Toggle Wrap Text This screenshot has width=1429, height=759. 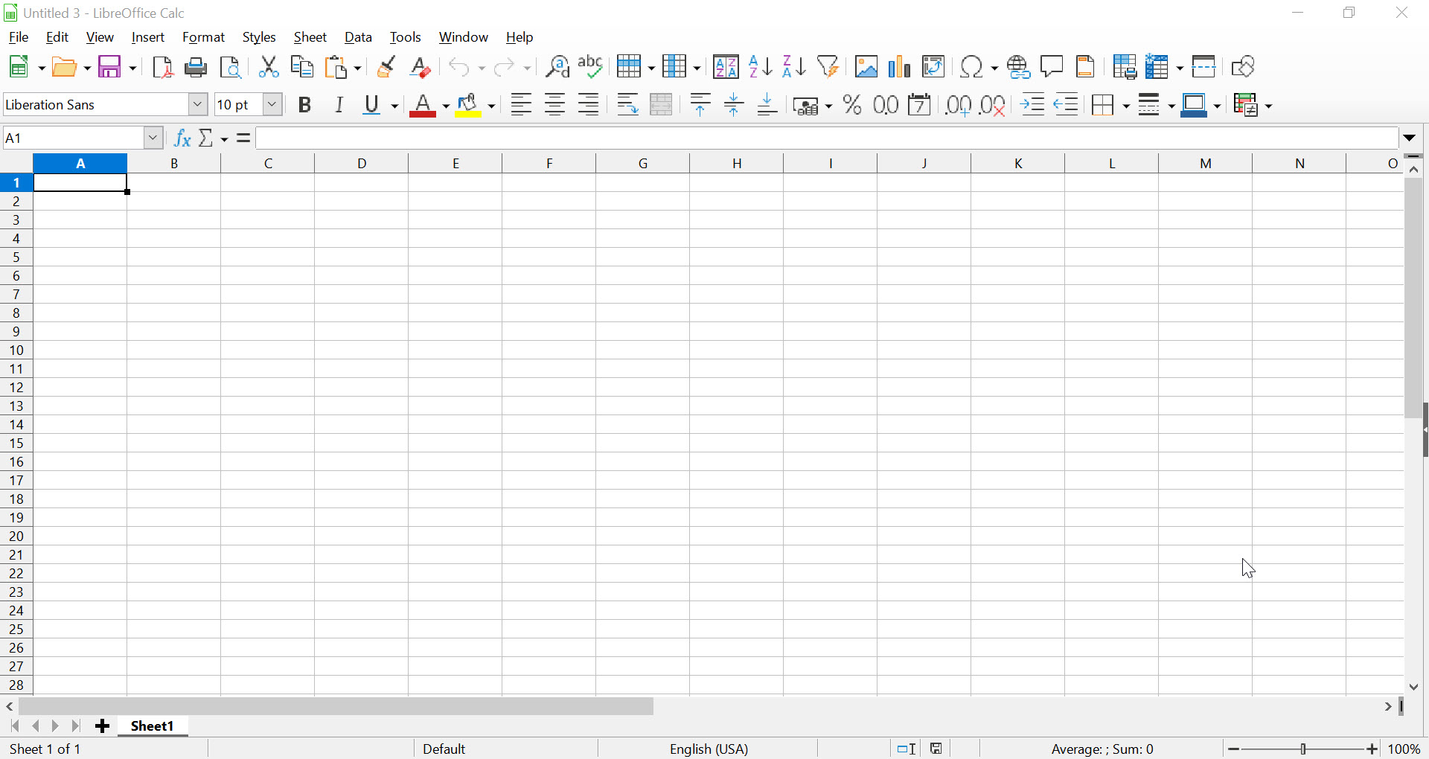click(x=629, y=105)
